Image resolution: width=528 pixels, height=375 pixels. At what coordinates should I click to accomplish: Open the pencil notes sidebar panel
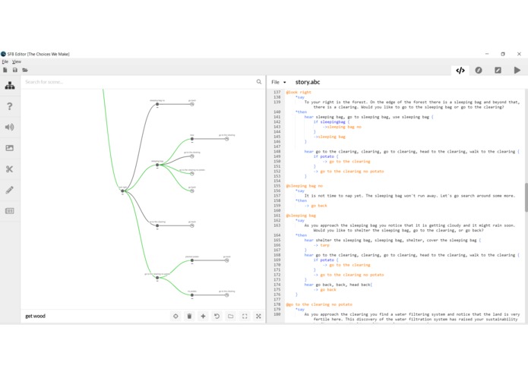click(x=10, y=190)
